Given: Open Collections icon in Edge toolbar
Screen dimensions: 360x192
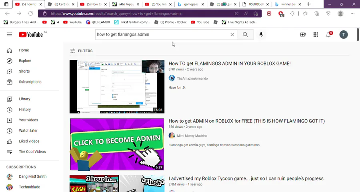Looking at the screenshot, I should [317, 14].
